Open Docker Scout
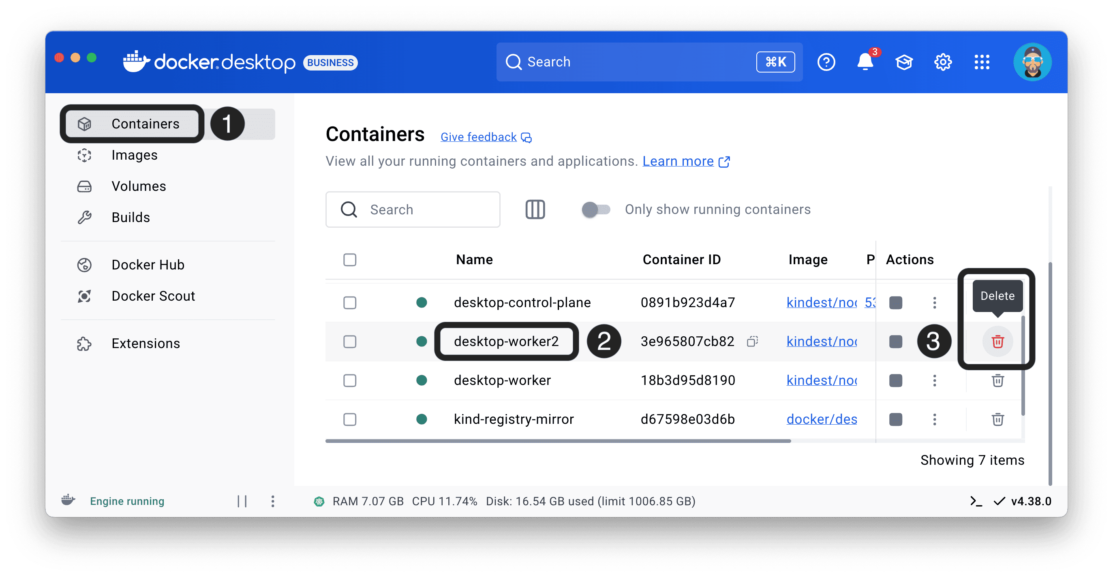Viewport: 1113px width, 577px height. (153, 296)
